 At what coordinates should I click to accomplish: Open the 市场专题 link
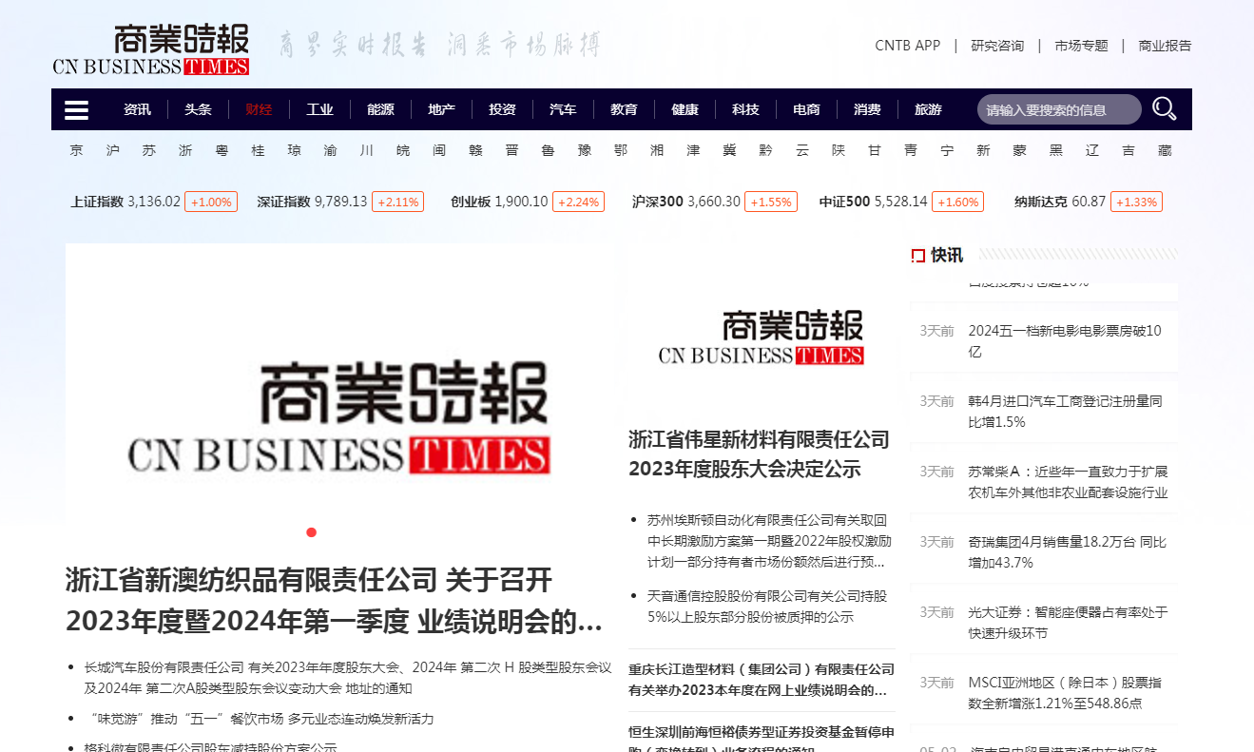coord(1081,46)
